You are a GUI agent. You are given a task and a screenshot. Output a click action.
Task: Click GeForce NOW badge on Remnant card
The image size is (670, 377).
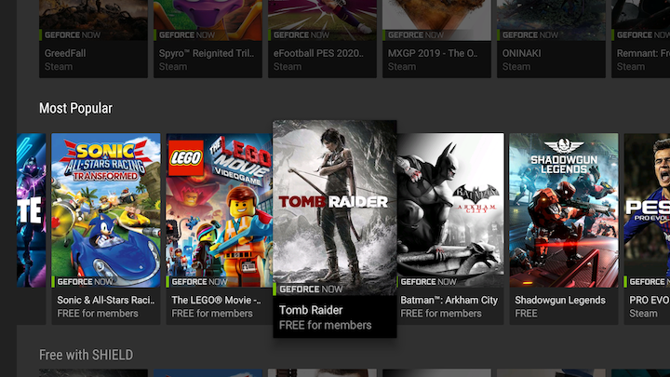tap(642, 35)
